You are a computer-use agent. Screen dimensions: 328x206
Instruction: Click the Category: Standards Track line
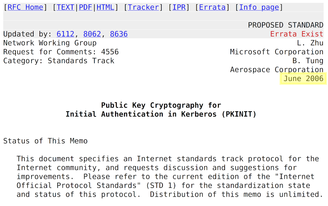[59, 61]
